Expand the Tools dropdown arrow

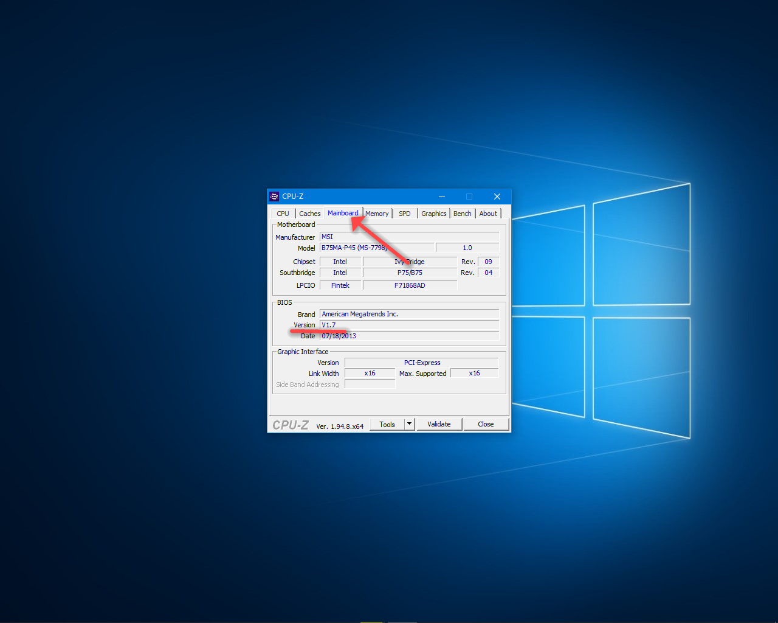pos(410,425)
